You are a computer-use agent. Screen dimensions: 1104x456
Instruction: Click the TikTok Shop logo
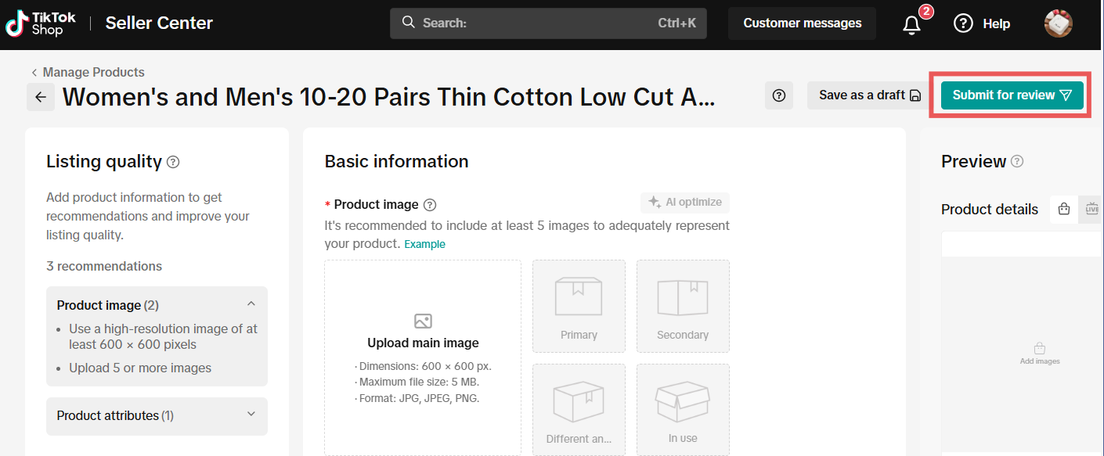point(41,23)
